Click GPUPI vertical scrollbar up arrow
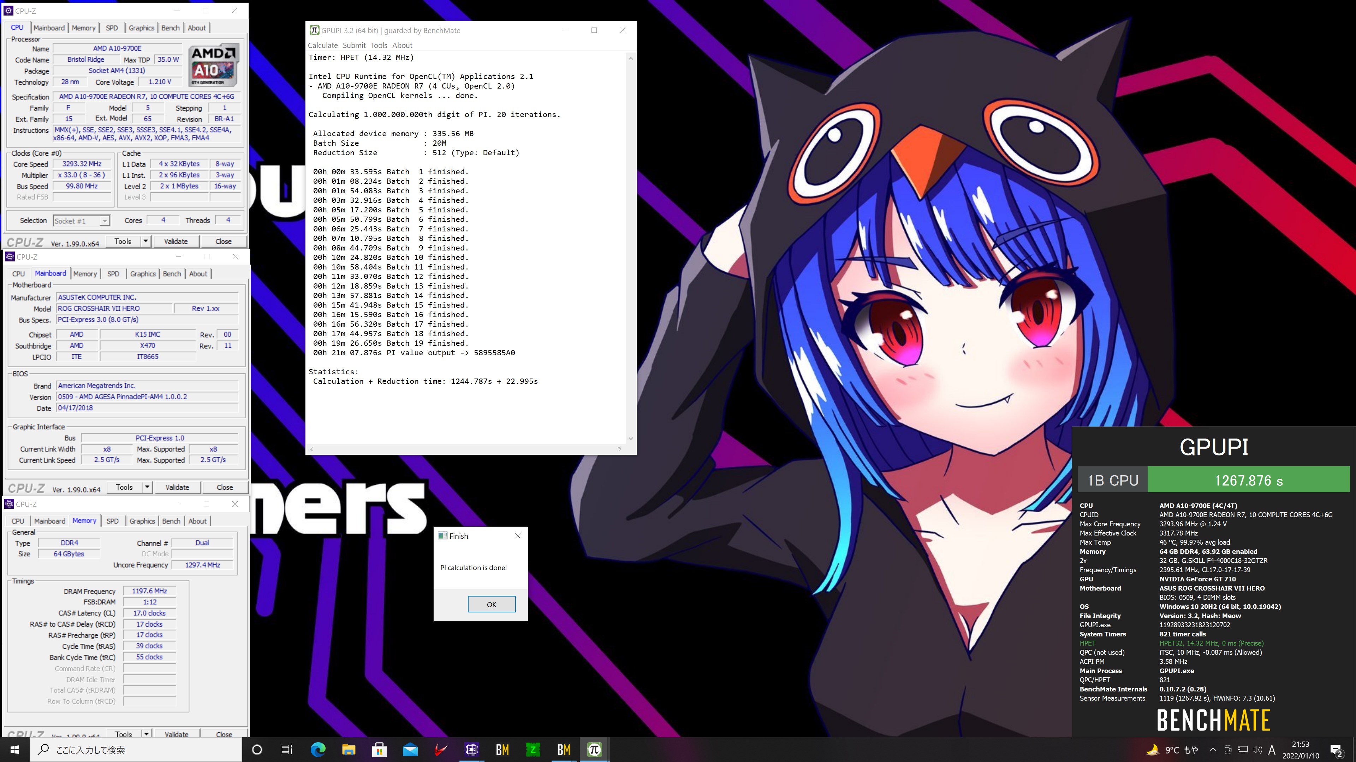The width and height of the screenshot is (1356, 762). pos(631,58)
